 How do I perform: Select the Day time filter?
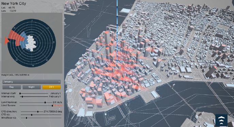[x=12, y=87]
